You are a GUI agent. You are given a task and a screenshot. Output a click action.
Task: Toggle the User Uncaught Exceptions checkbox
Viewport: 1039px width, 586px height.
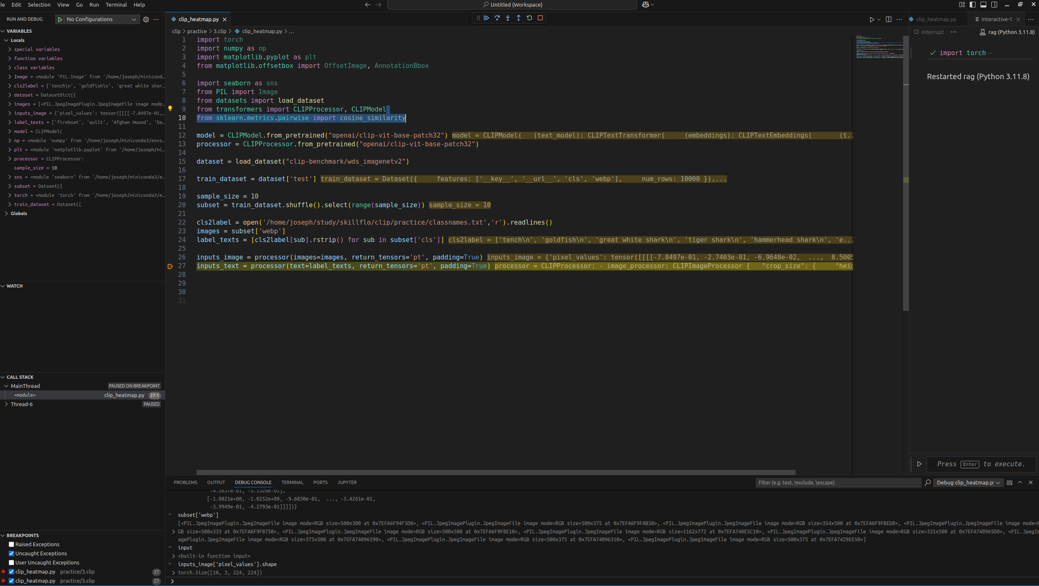(12, 562)
